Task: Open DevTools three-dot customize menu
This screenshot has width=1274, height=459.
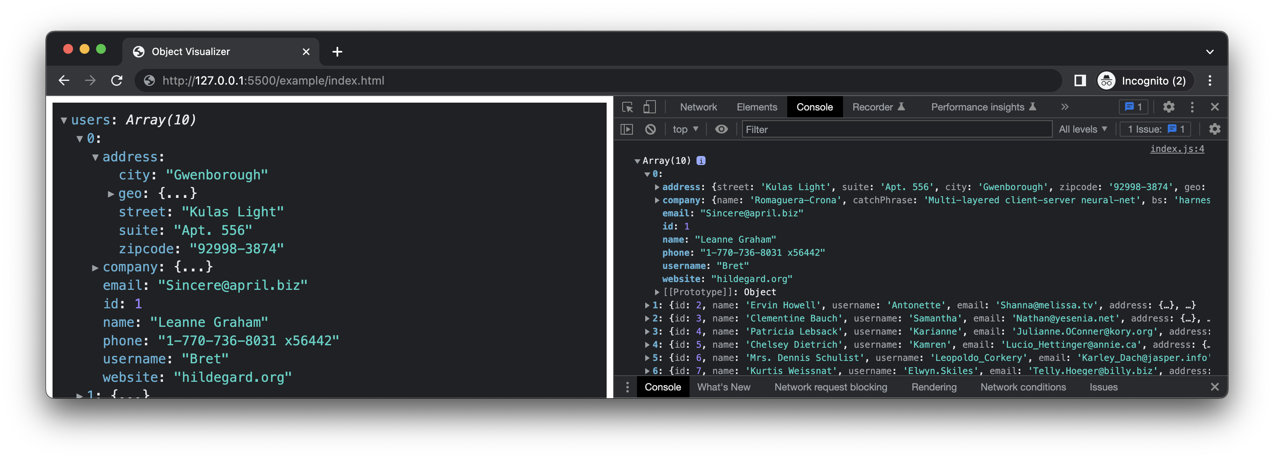Action: coord(1192,107)
